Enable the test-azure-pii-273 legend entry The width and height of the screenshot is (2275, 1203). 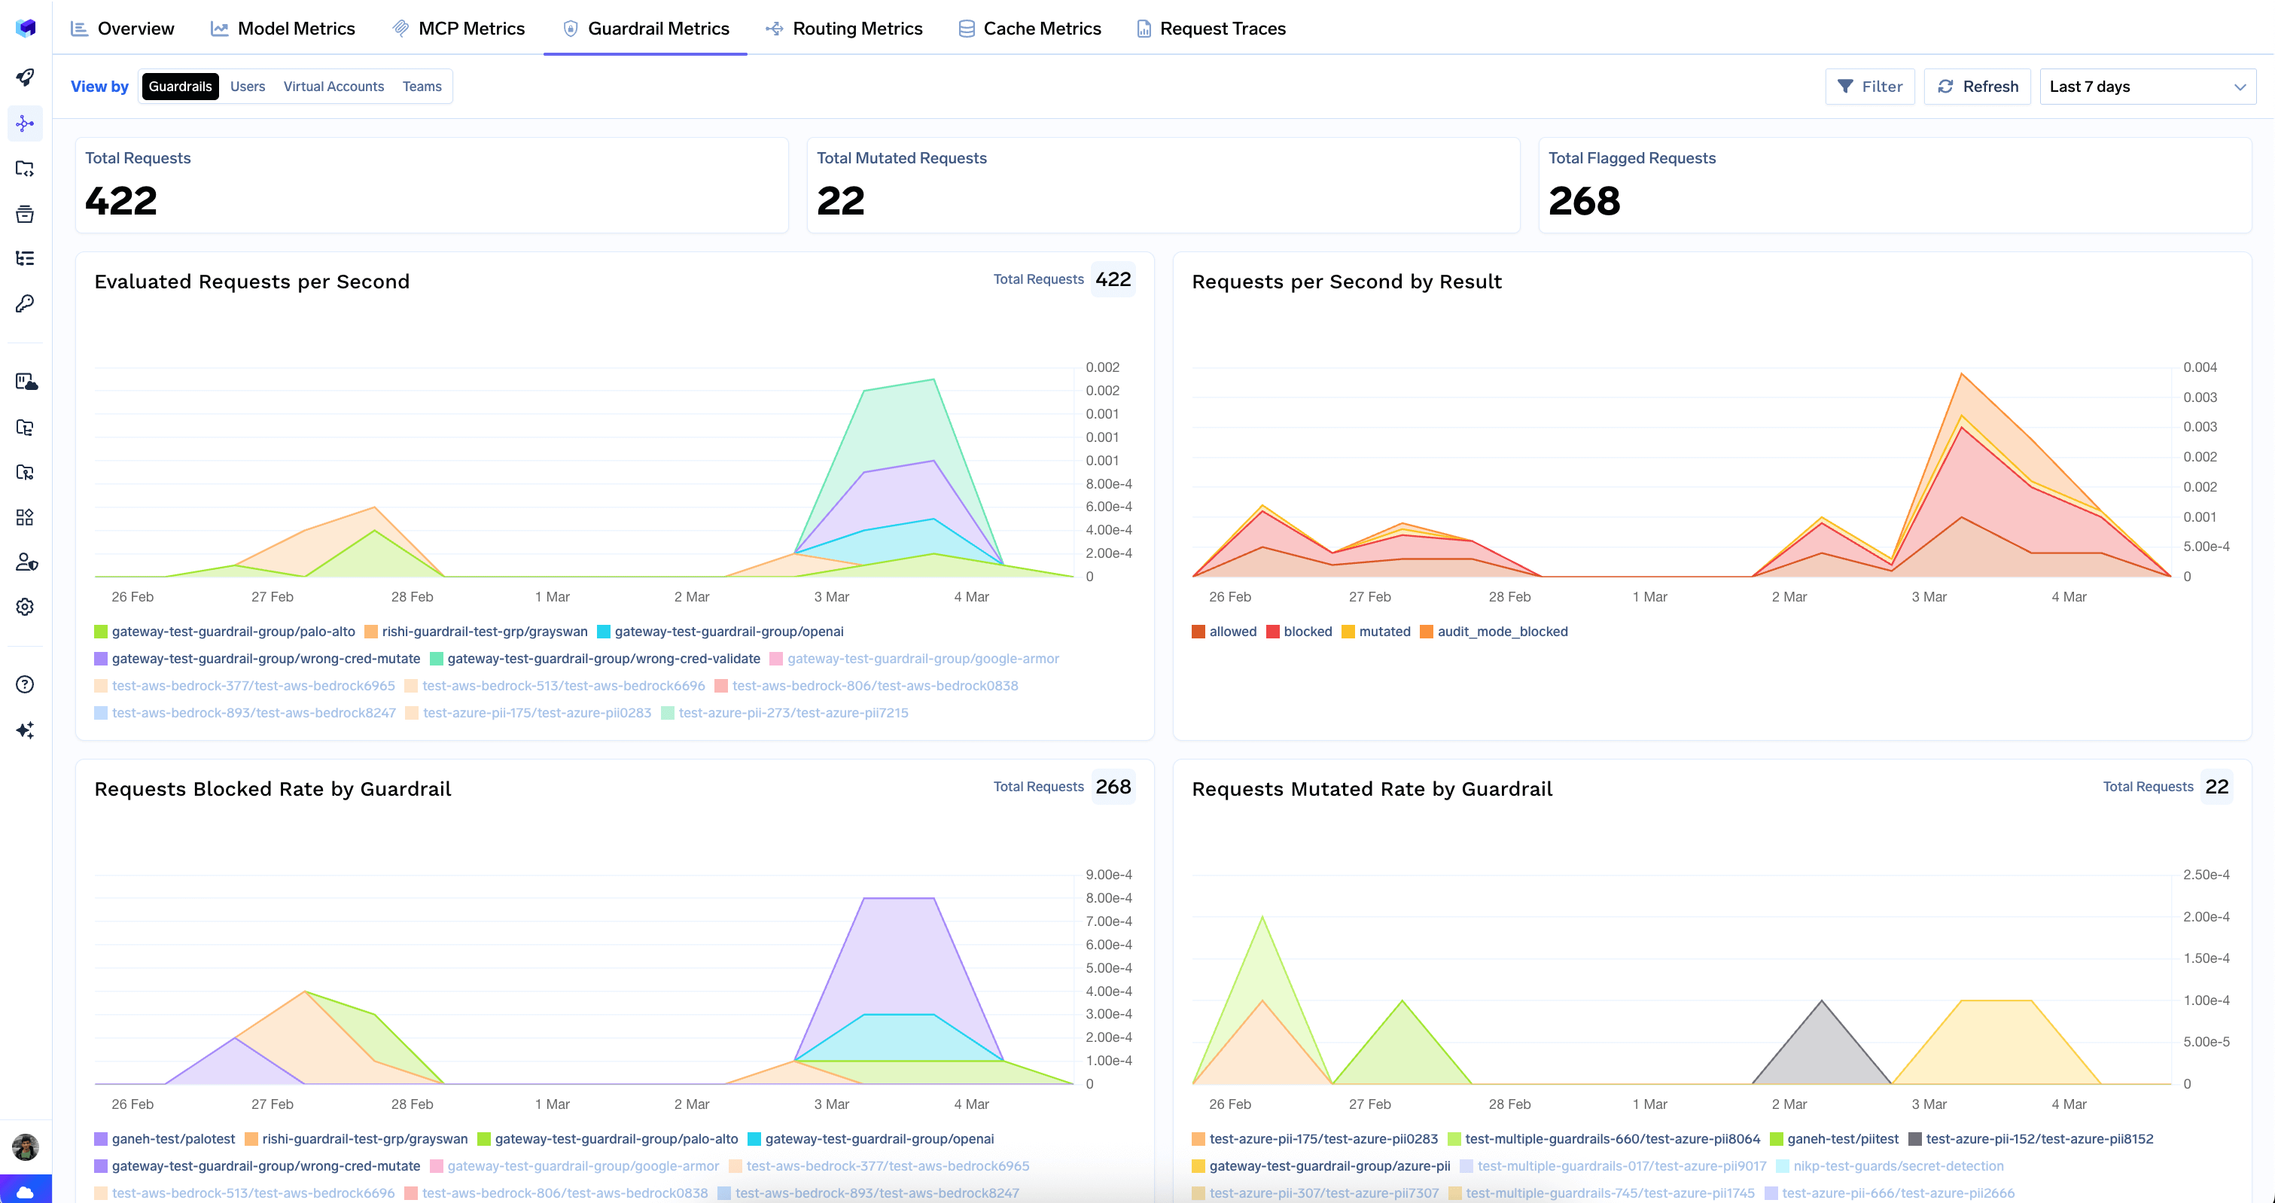793,712
